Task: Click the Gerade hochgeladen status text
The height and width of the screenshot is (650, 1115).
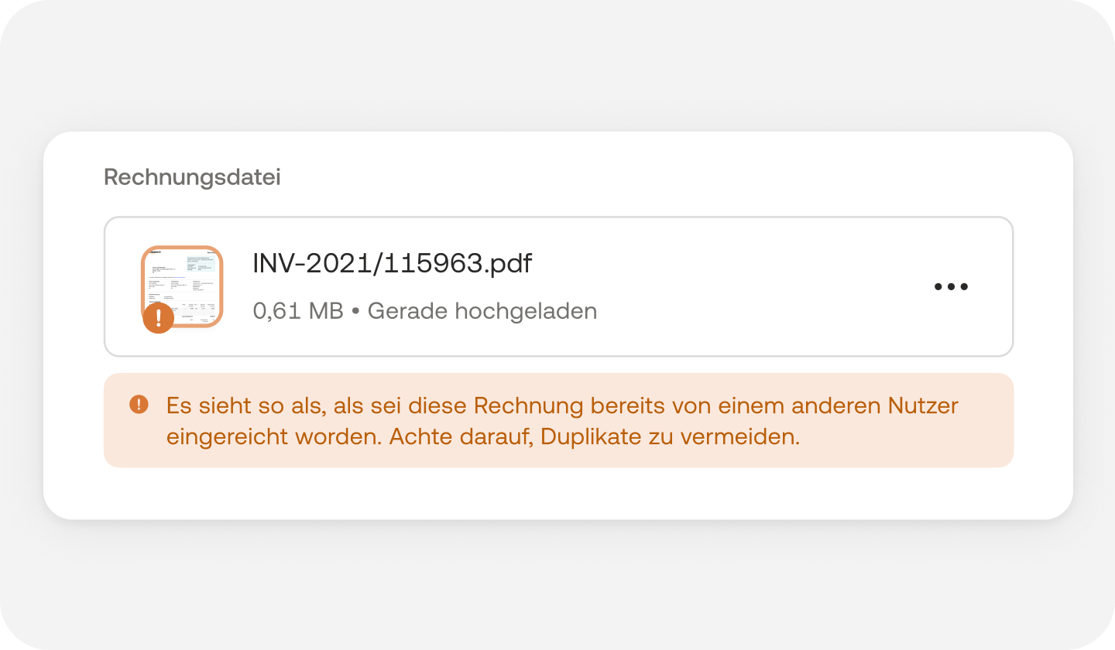Action: (483, 310)
